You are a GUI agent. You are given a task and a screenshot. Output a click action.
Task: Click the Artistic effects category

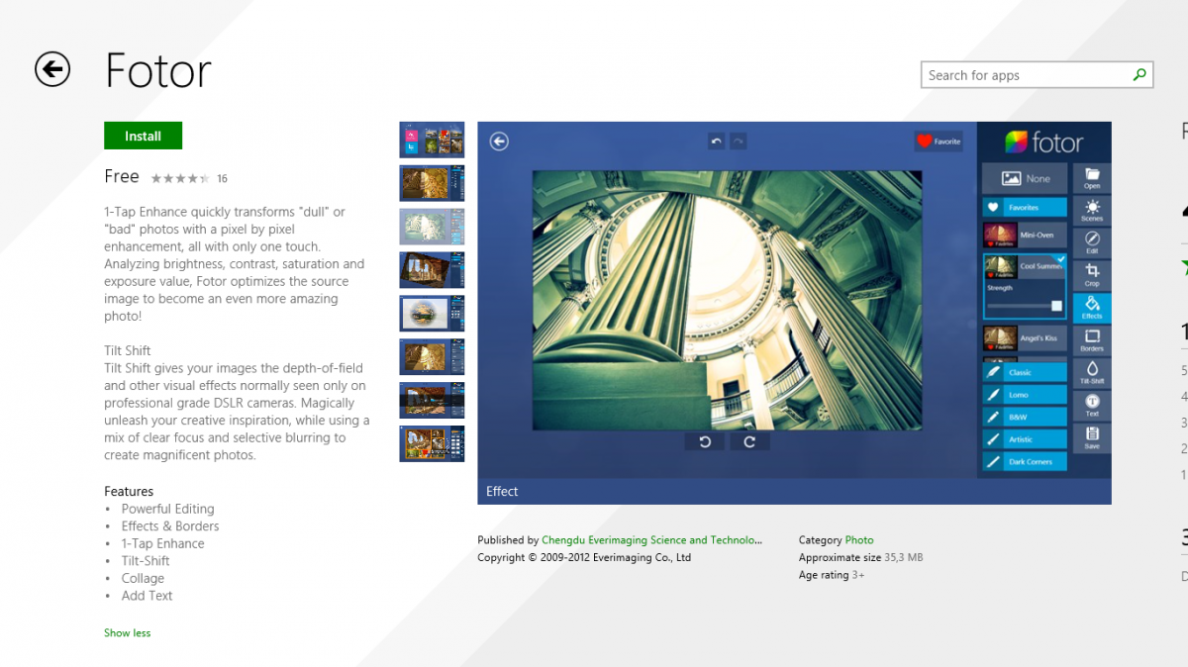click(x=1025, y=439)
